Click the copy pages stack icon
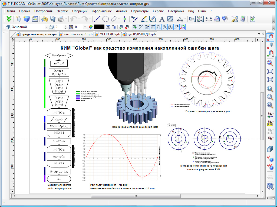This screenshot has height=207, width=277. tap(270, 149)
